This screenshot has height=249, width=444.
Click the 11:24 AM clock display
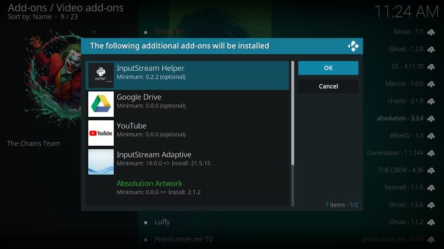407,12
